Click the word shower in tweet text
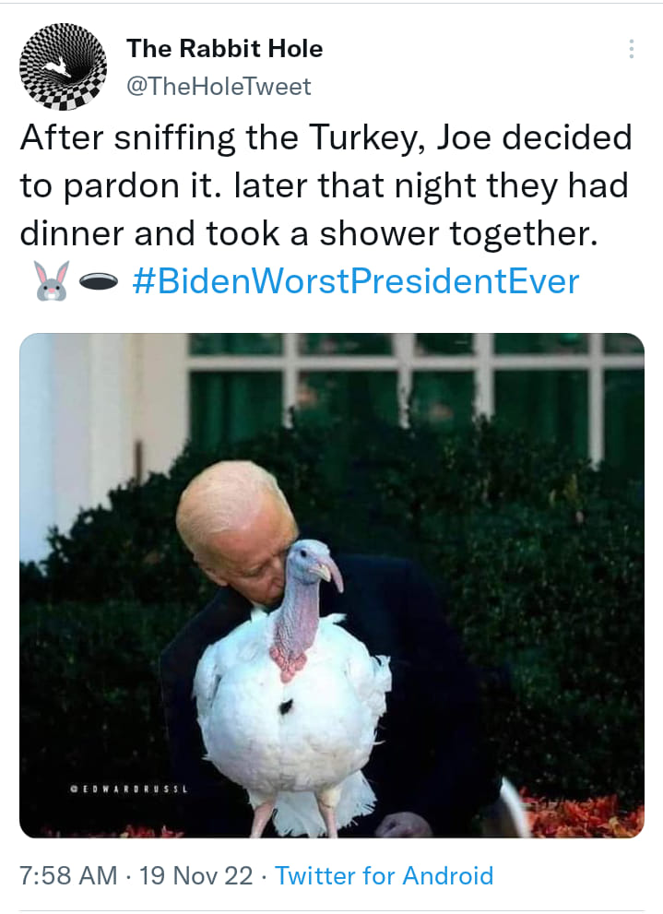Screen dimensions: 663x914 pyautogui.click(x=379, y=233)
